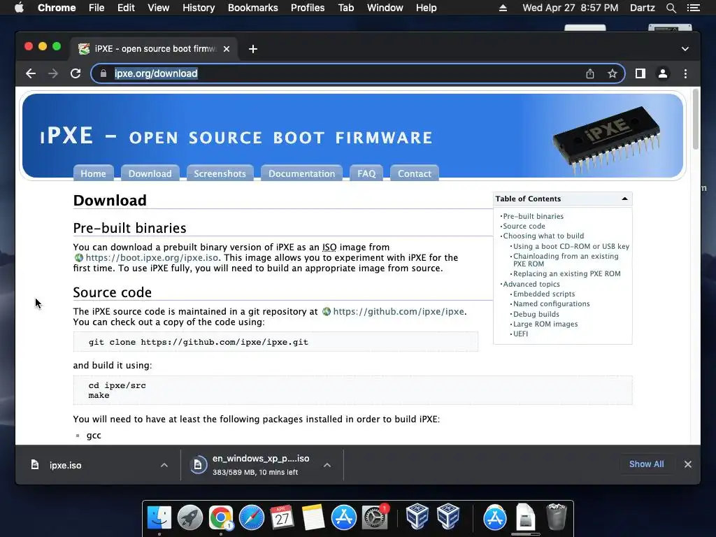
Task: Jump to Advanced topics in contents
Action: [x=531, y=284]
